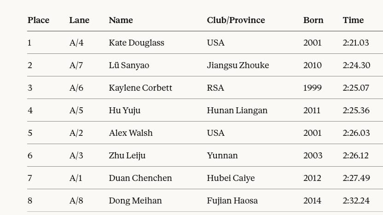This screenshot has height=215, width=383.
Task: Select swimmer name Kate Douglass
Action: tap(136, 43)
